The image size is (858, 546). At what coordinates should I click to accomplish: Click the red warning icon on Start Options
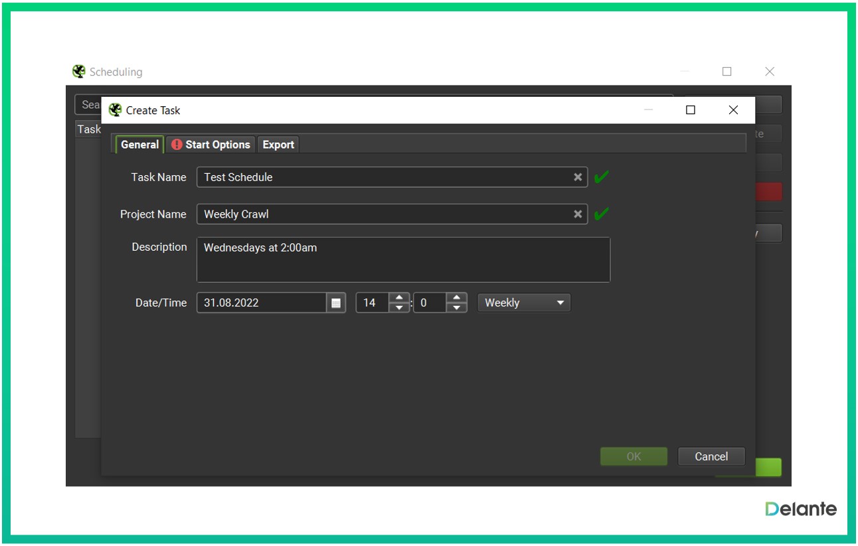coord(177,145)
